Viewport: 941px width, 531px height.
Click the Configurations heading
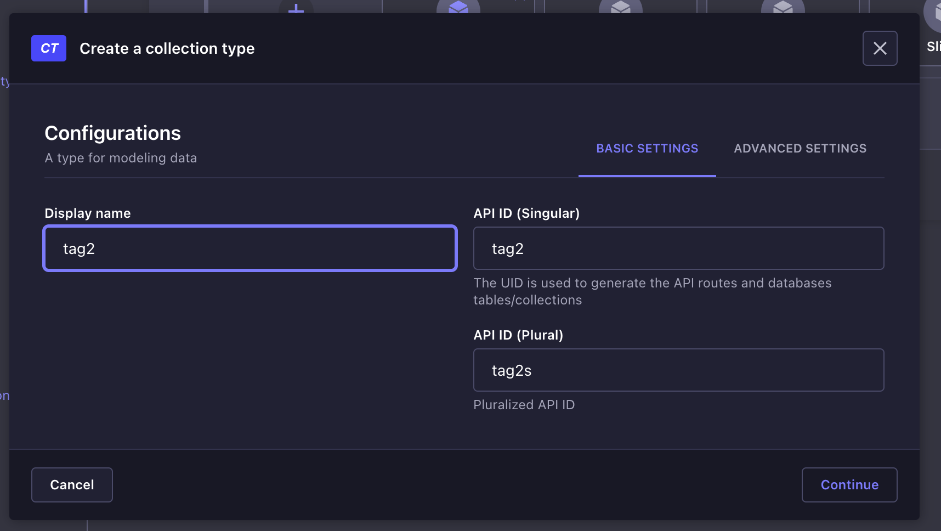[x=112, y=133]
